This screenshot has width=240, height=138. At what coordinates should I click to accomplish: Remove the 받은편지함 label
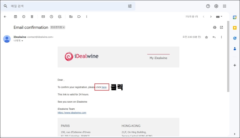pos(64,27)
